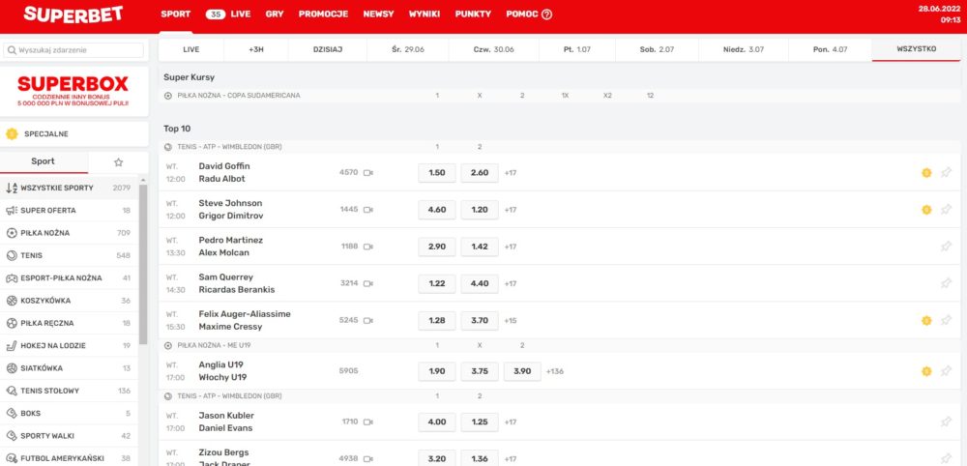Select odds 2.90 for Pedro Martinez

pos(437,247)
